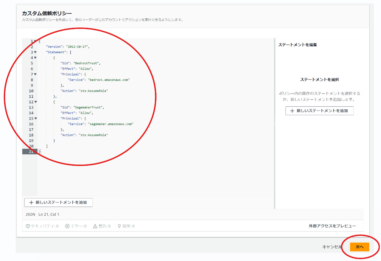Click the JSON Ln 21, Col 1 status text
381x261 pixels.
coord(43,214)
